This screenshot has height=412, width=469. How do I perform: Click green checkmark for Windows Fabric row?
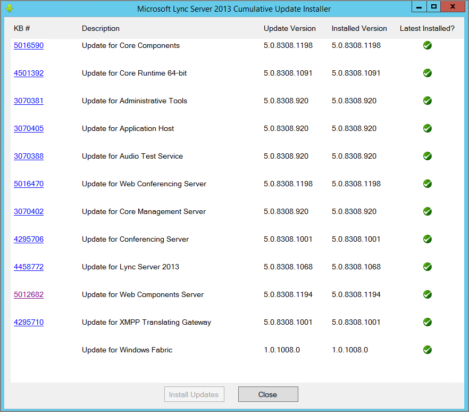427,350
